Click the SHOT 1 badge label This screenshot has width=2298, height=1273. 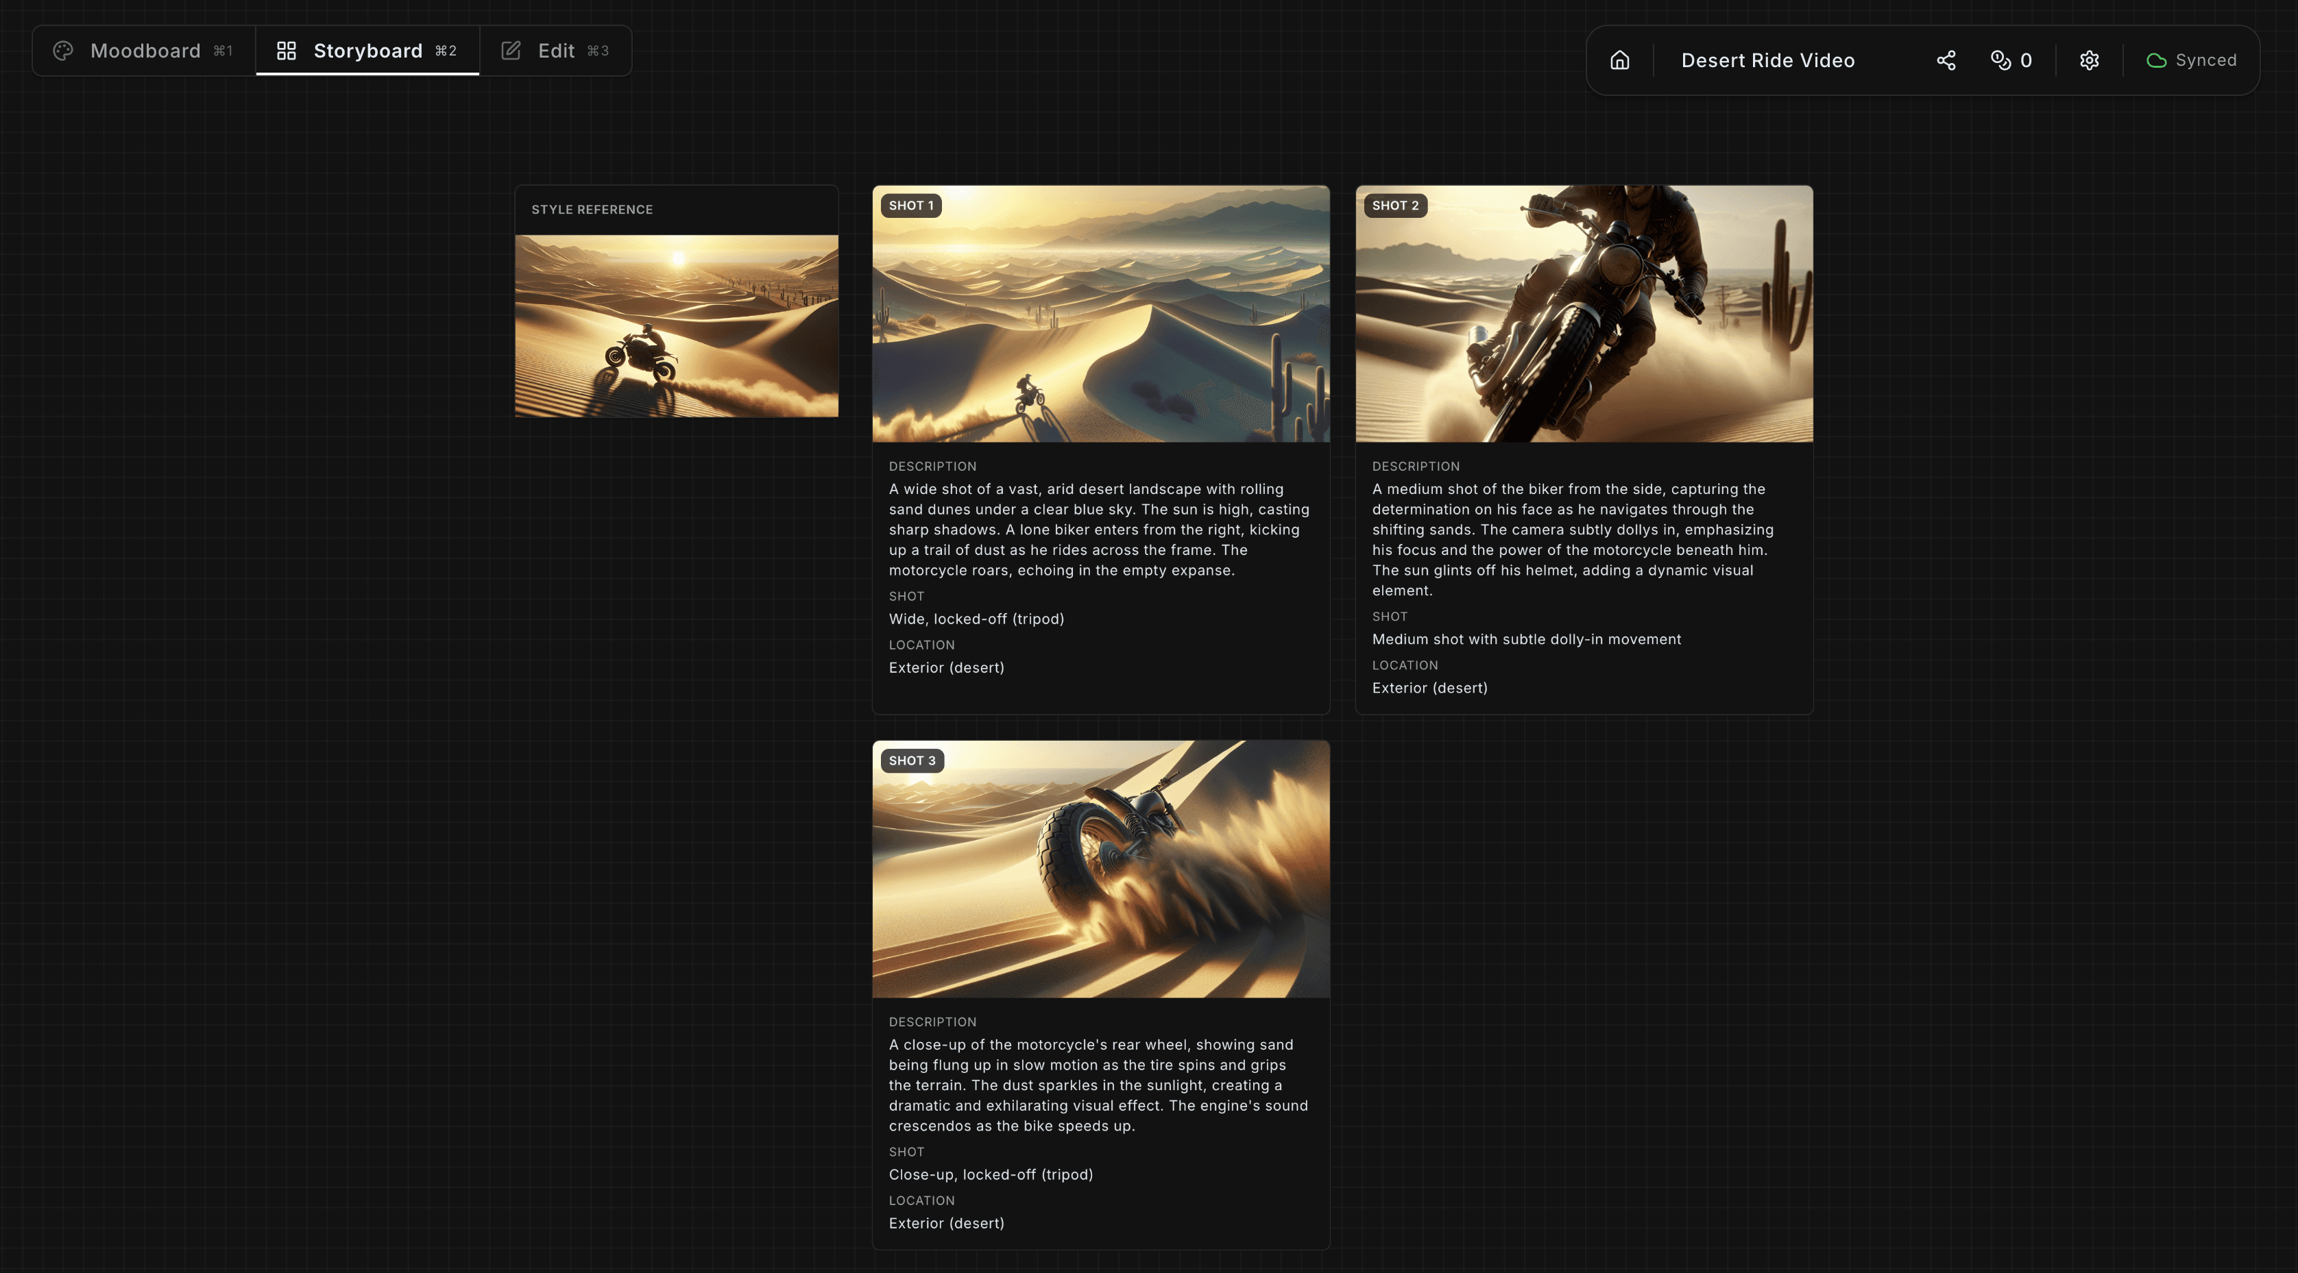click(x=911, y=206)
